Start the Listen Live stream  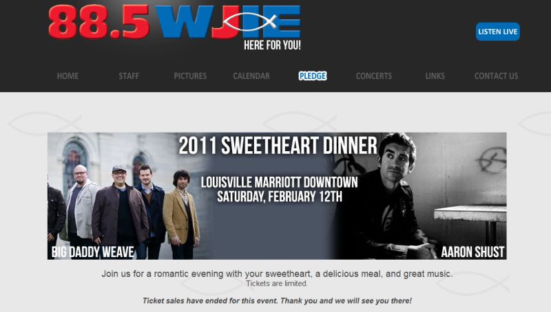click(497, 32)
